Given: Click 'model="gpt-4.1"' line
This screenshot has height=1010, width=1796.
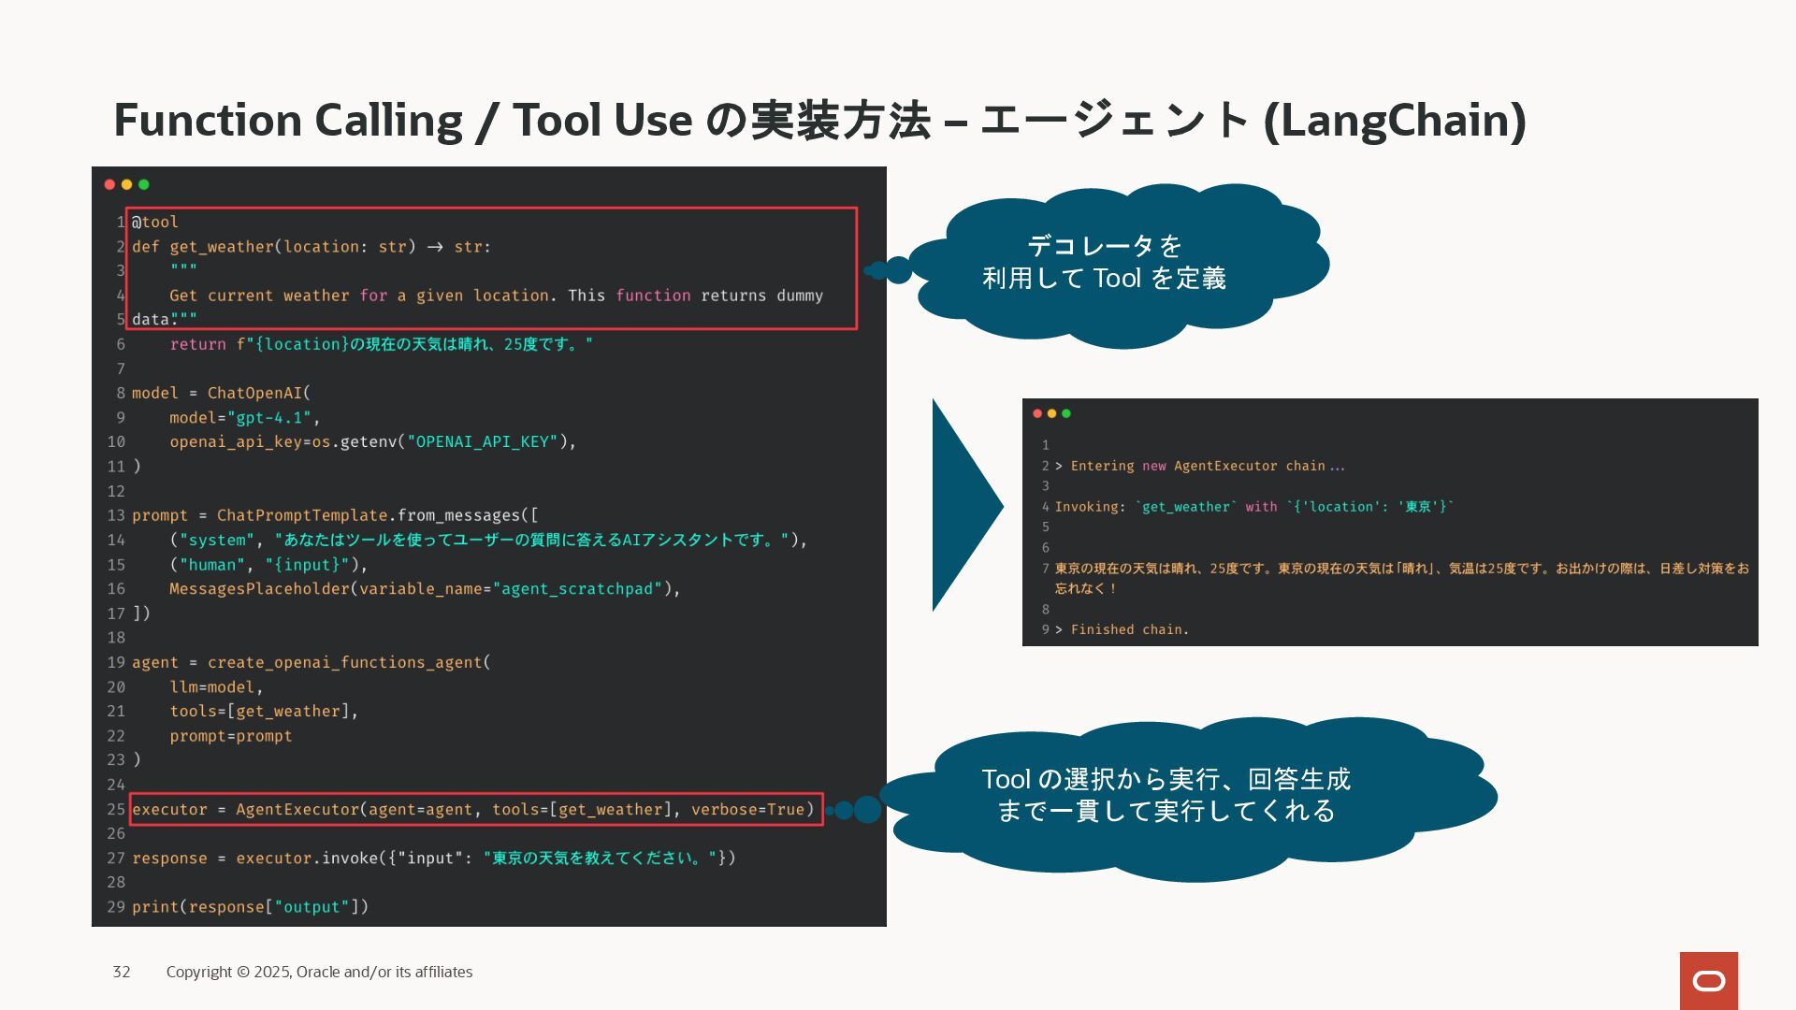Looking at the screenshot, I should [x=245, y=417].
